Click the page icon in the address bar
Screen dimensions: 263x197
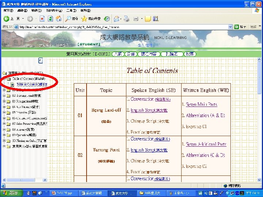tap(16, 27)
